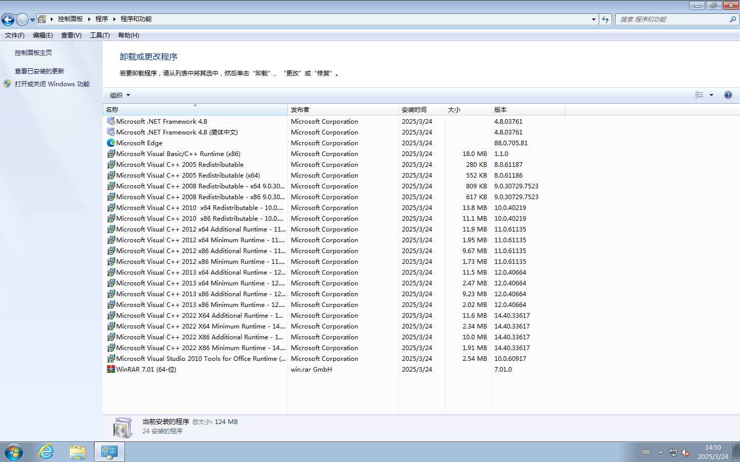Image resolution: width=740 pixels, height=462 pixels.
Task: Sort the list by 安装时间 column header
Action: 414,110
